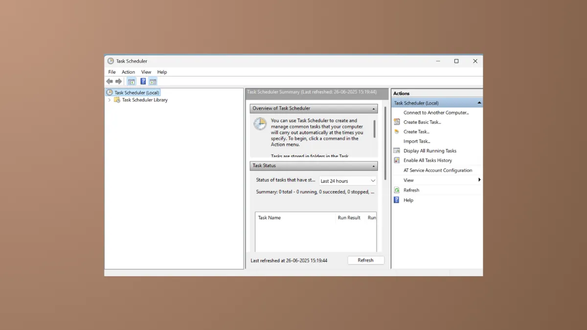Open the Last 24 hours dropdown
The width and height of the screenshot is (587, 330).
(x=347, y=180)
